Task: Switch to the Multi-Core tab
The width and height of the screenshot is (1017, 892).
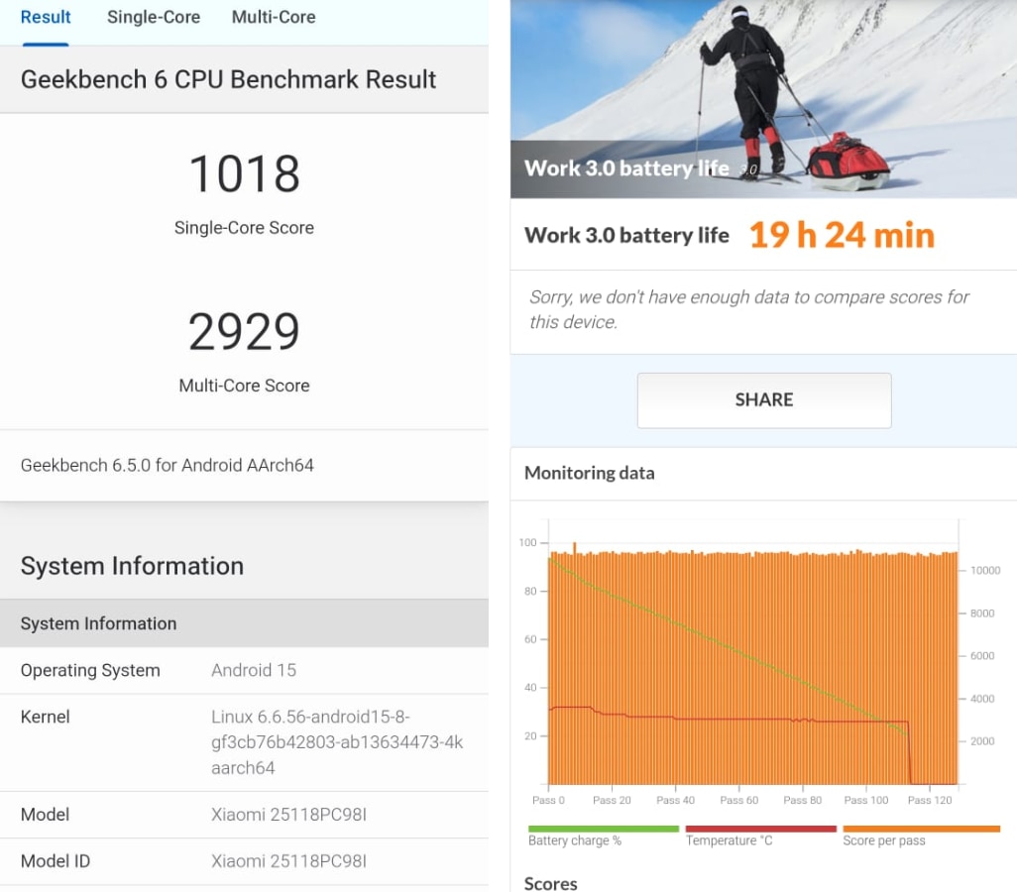Action: (274, 17)
